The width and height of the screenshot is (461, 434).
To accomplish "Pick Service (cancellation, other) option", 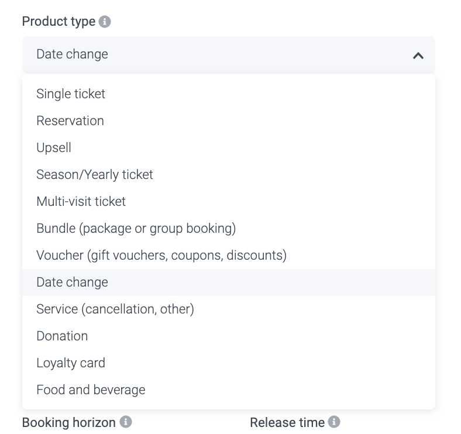I will coord(115,309).
